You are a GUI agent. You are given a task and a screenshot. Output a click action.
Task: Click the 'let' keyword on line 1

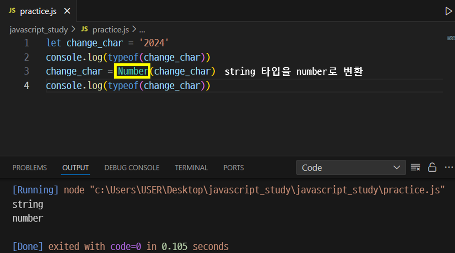point(54,43)
